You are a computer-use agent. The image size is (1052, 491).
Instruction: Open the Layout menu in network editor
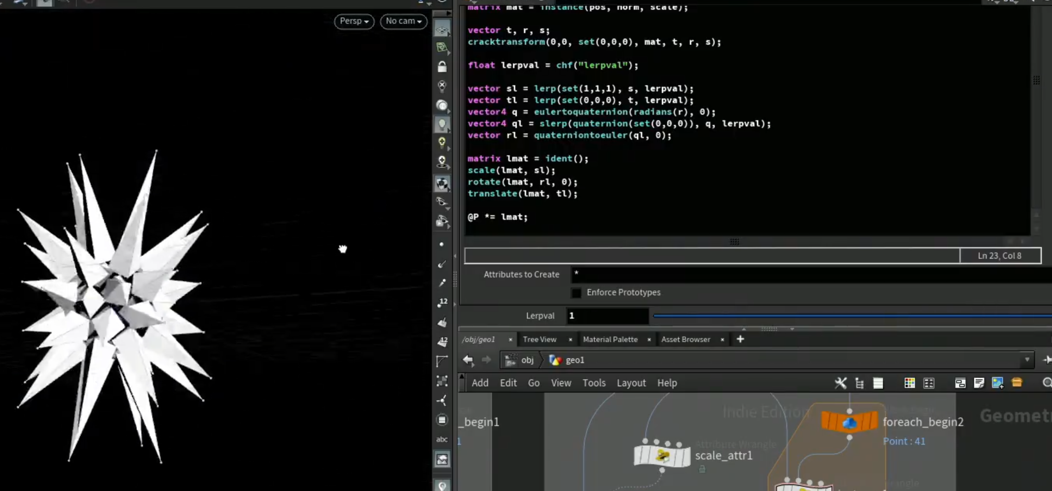(x=631, y=383)
